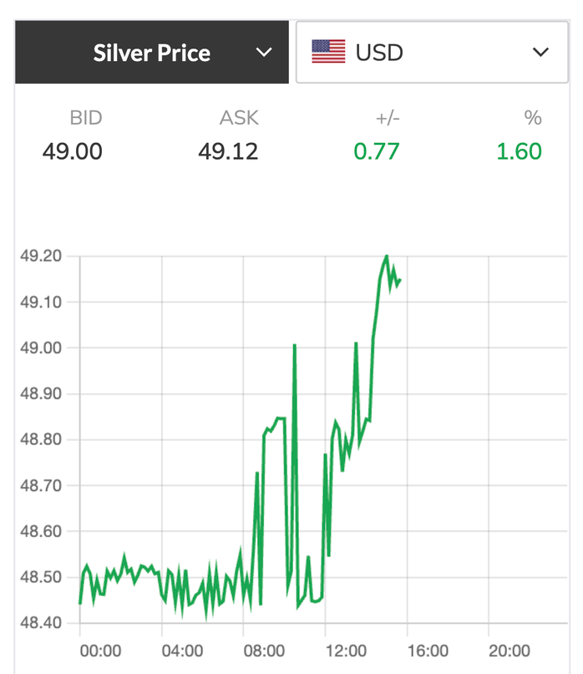The width and height of the screenshot is (583, 674).
Task: Open the Silver Price metal selector
Action: coord(152,53)
